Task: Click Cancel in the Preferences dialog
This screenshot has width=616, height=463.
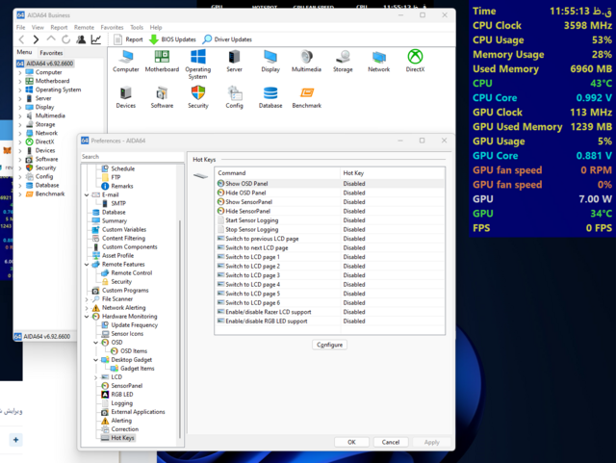Action: (391, 442)
